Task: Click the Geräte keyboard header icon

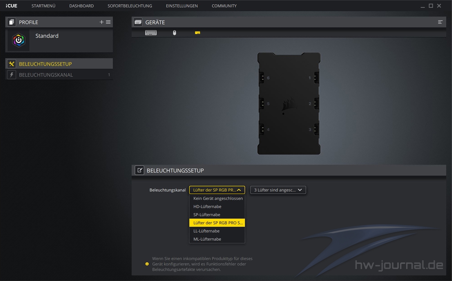Action: tap(138, 22)
